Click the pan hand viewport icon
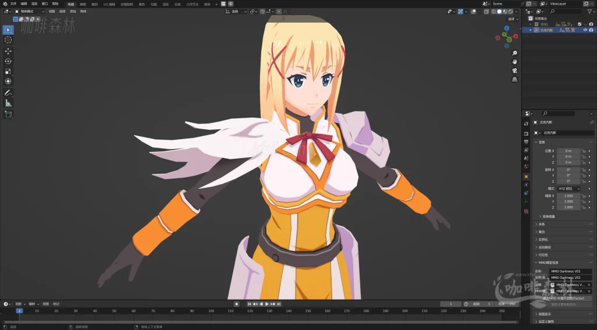The width and height of the screenshot is (597, 330). [x=514, y=62]
